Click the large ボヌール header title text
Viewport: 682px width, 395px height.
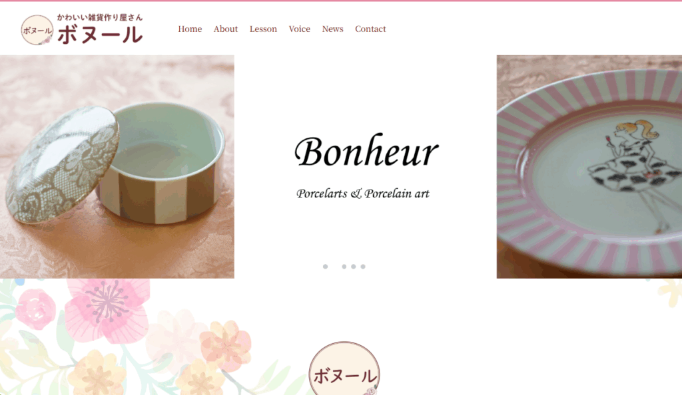[x=100, y=35]
